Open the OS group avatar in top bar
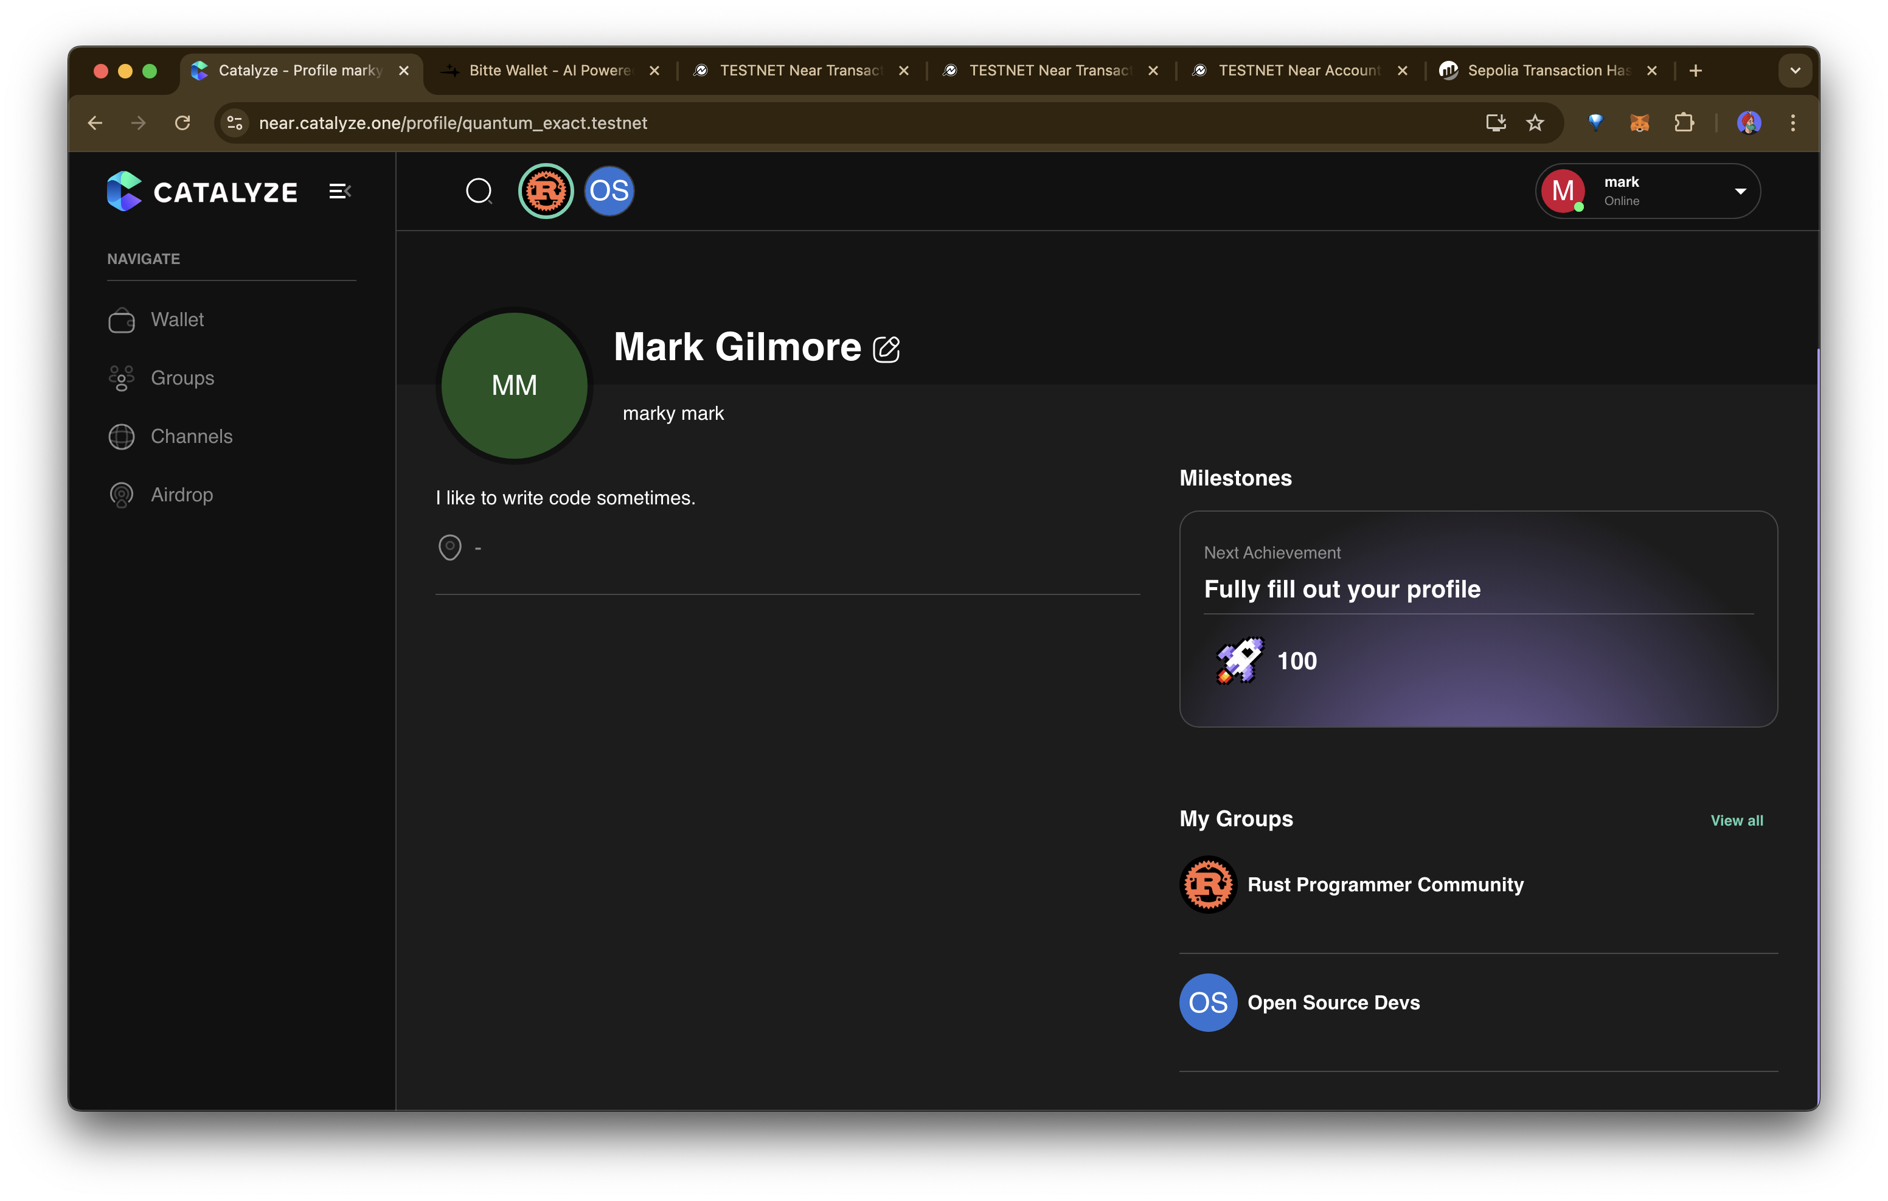1888x1201 pixels. (x=609, y=190)
